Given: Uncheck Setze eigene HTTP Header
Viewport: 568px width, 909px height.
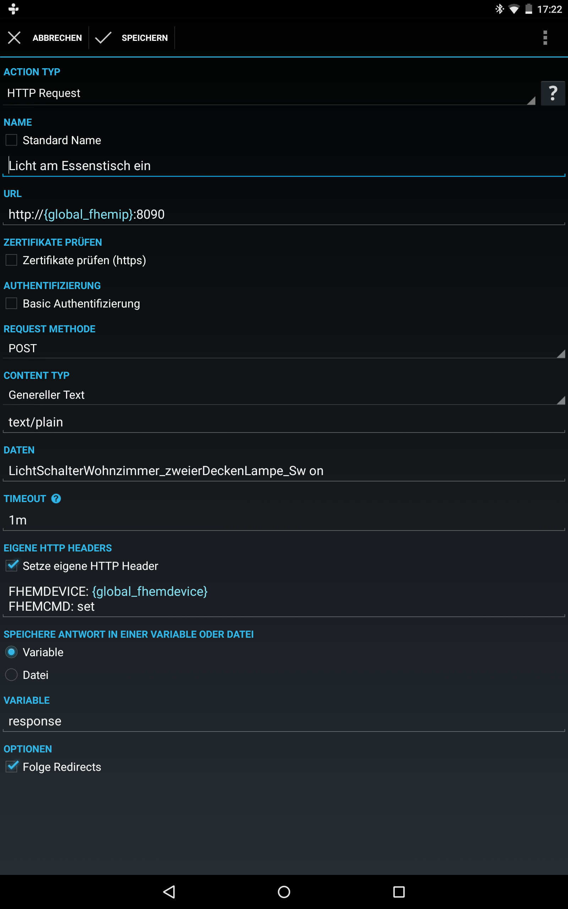Looking at the screenshot, I should click(x=12, y=565).
